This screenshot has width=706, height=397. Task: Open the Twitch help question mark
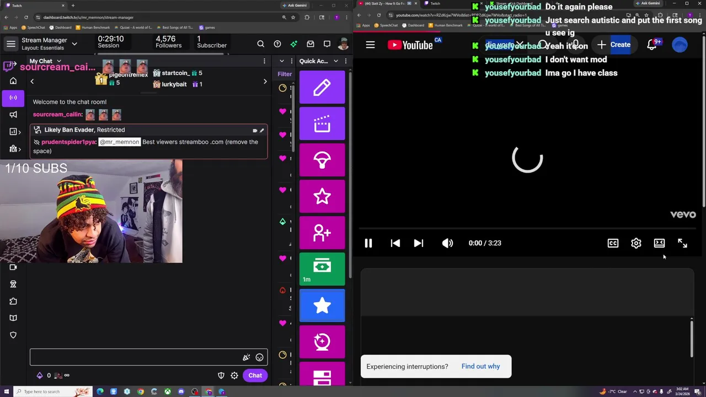click(x=277, y=44)
